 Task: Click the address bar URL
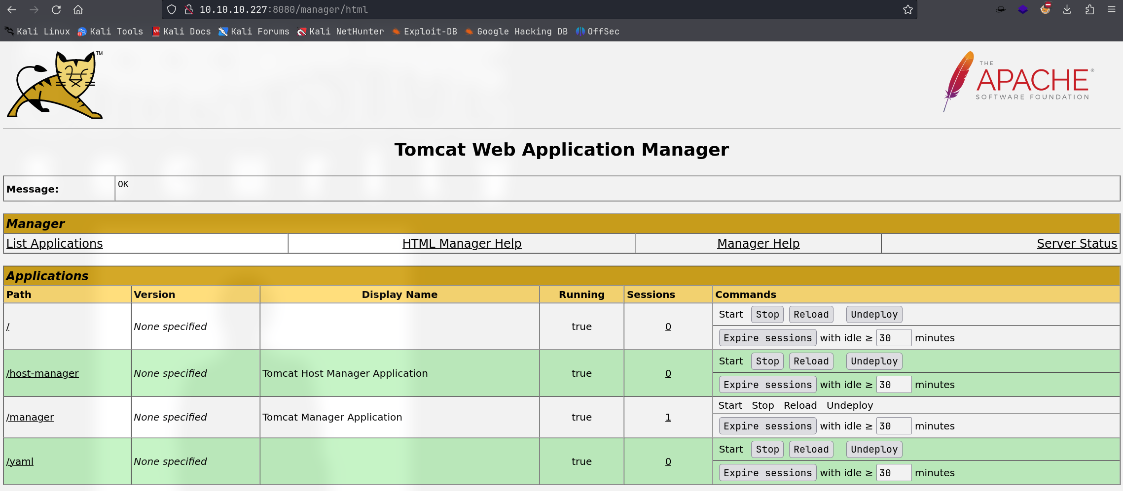click(x=284, y=9)
